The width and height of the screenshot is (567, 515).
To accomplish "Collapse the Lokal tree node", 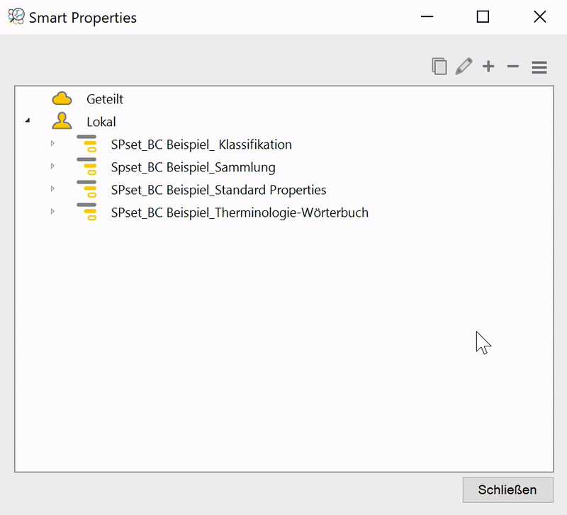I will (x=28, y=121).
